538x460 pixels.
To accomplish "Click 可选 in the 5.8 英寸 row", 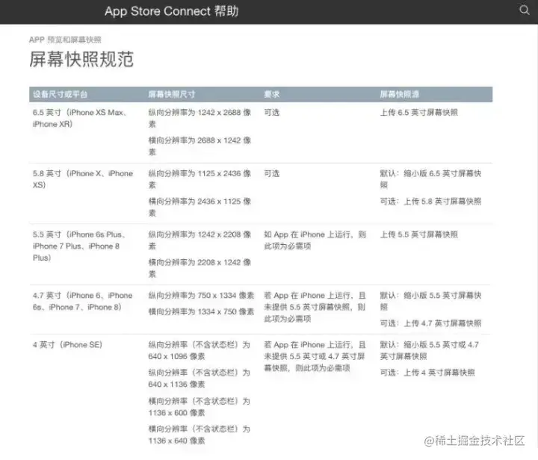I will pyautogui.click(x=272, y=173).
